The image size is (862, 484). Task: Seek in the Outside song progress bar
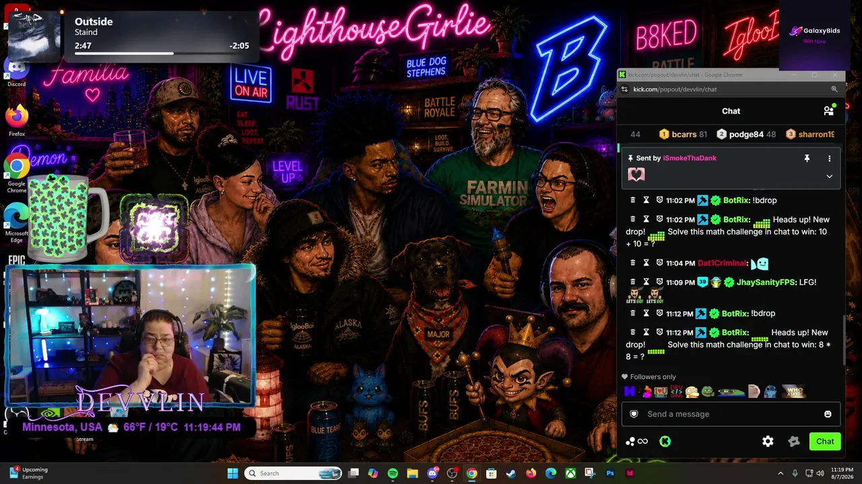point(162,53)
